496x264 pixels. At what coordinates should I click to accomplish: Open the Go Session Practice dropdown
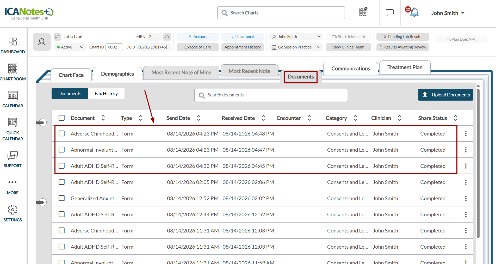click(x=296, y=47)
